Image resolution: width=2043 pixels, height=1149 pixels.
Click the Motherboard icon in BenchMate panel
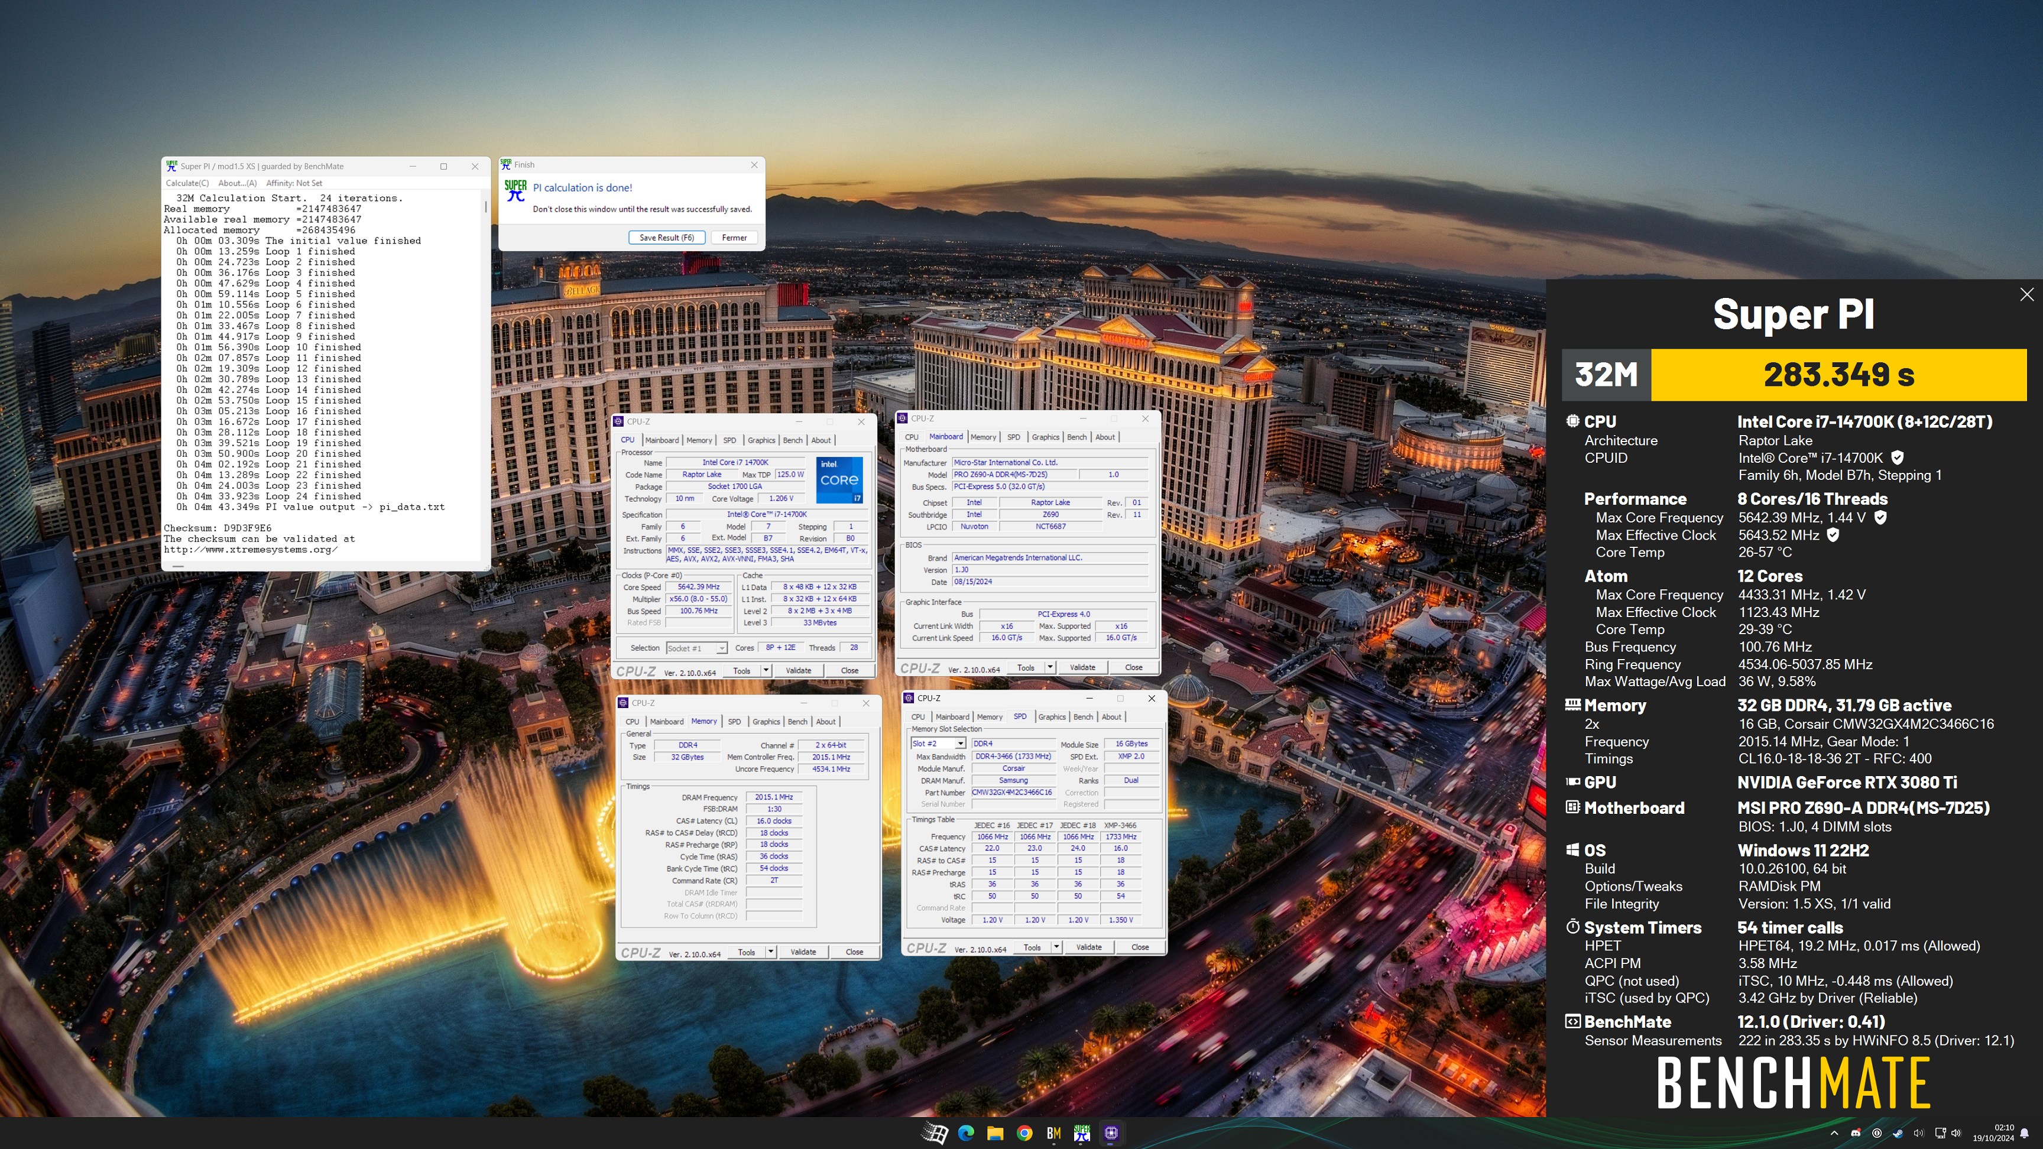coord(1572,806)
